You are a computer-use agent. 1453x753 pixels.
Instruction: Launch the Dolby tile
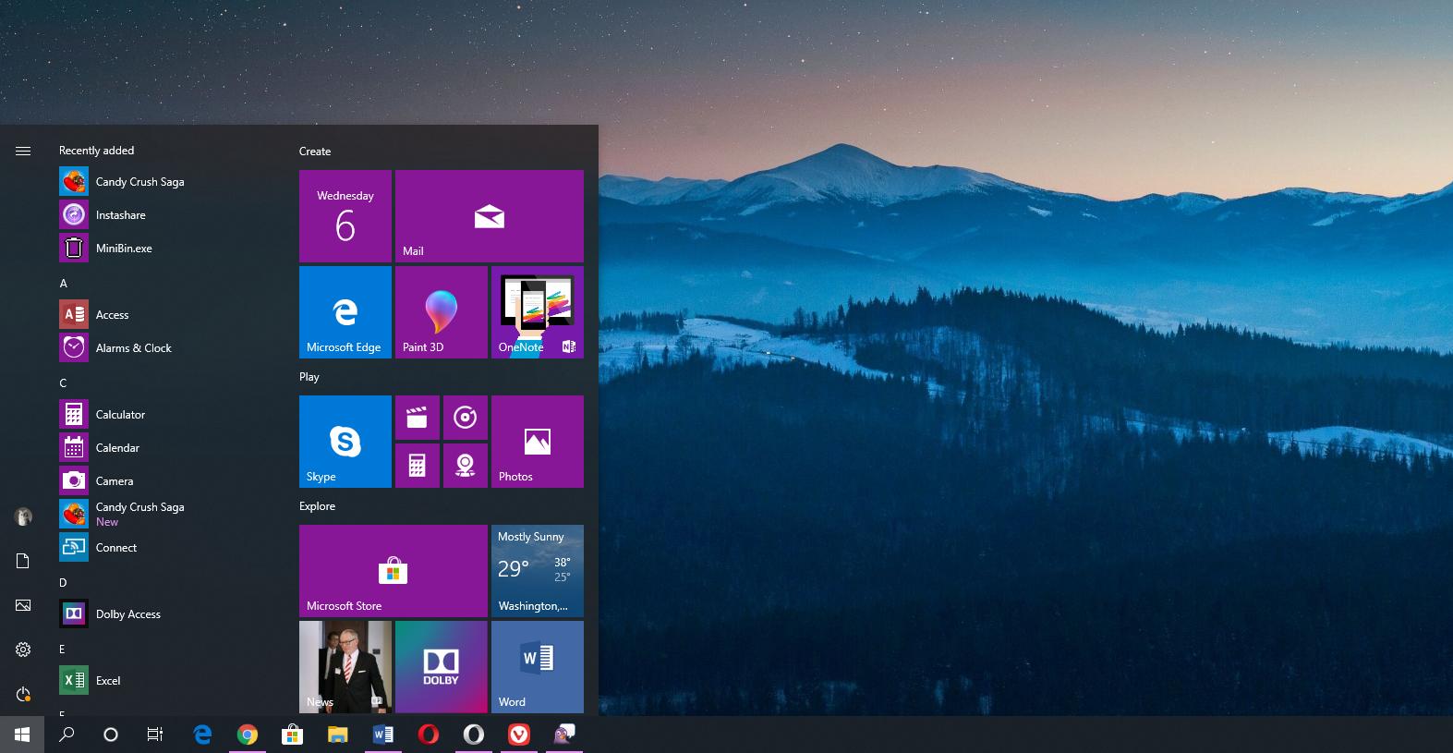pos(442,667)
